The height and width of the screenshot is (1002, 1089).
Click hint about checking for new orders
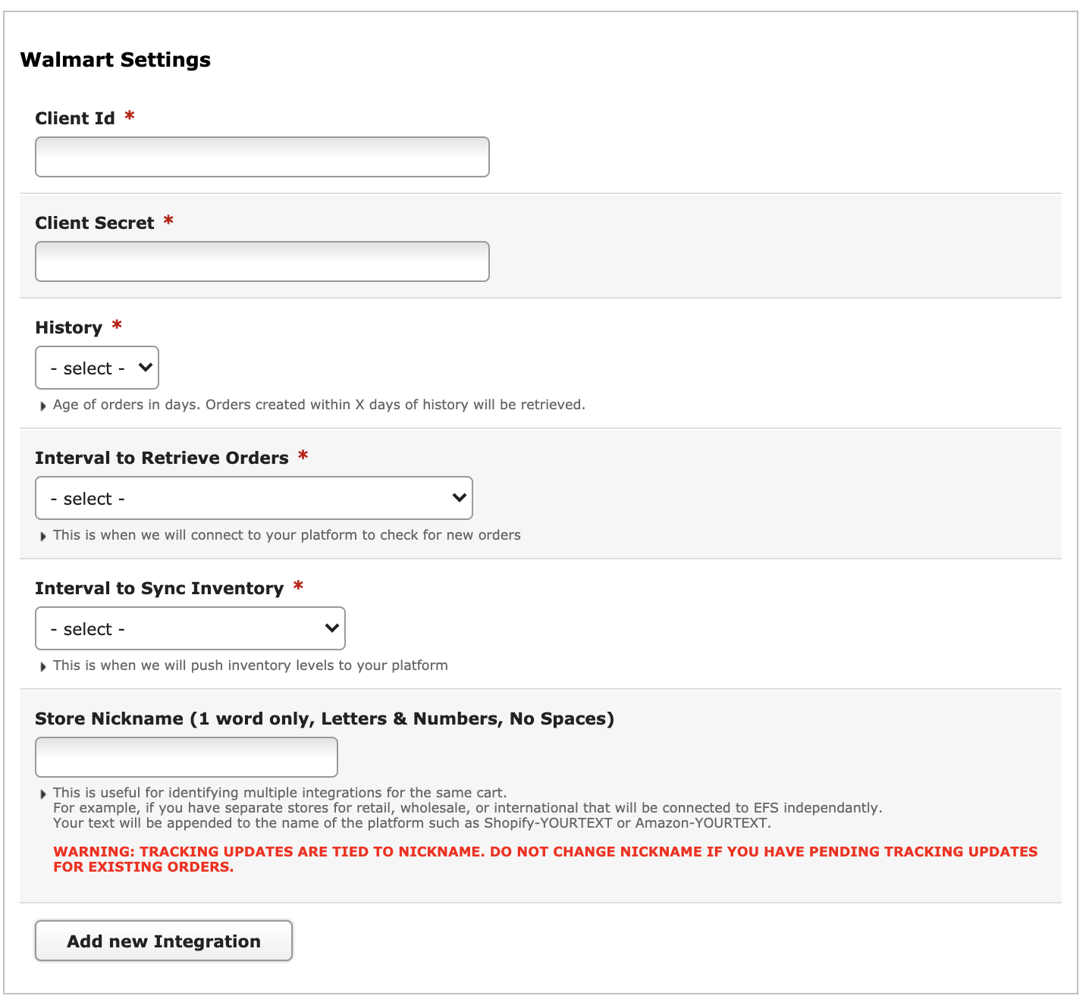[287, 535]
